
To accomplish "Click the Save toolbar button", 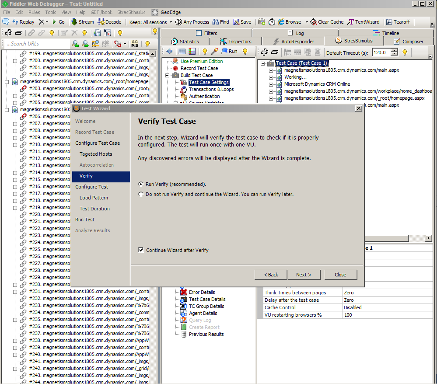I will [242, 22].
